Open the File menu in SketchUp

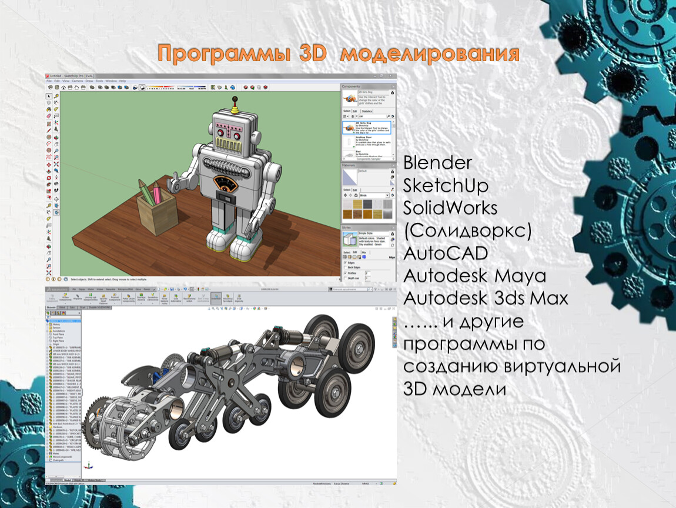49,81
